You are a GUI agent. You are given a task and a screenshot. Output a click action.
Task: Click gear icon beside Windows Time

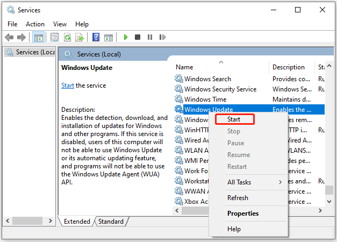click(178, 99)
